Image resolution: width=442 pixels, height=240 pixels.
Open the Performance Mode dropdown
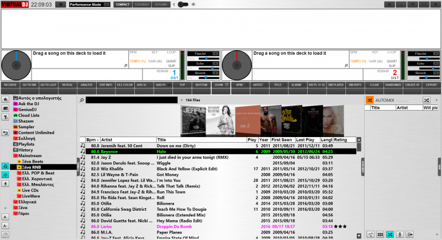coord(90,4)
